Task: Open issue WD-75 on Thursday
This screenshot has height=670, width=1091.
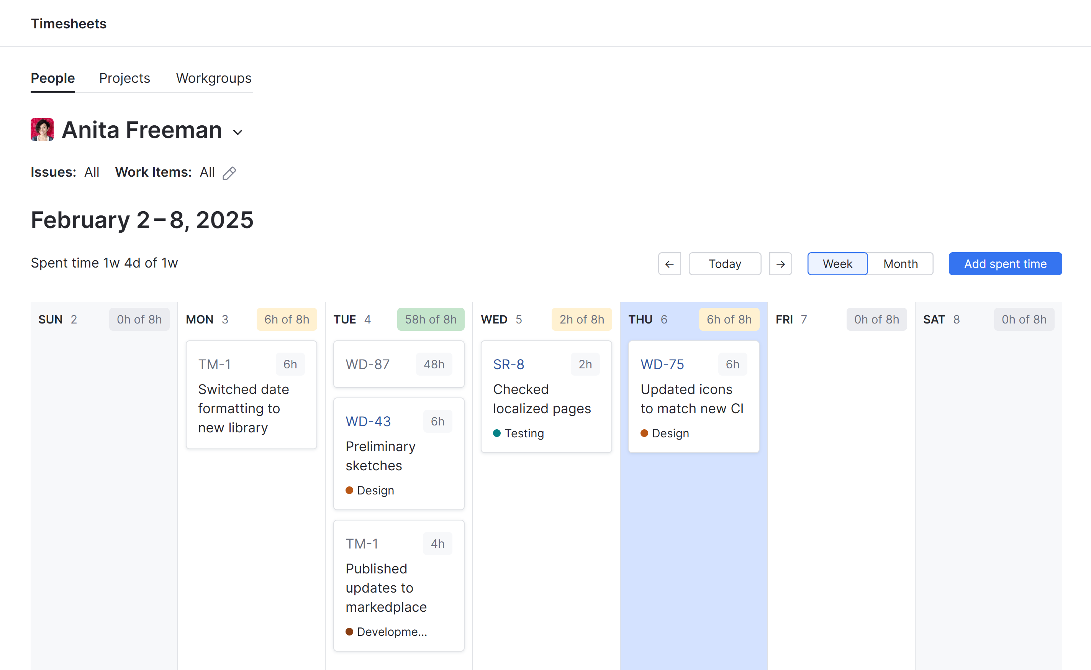Action: pos(662,364)
